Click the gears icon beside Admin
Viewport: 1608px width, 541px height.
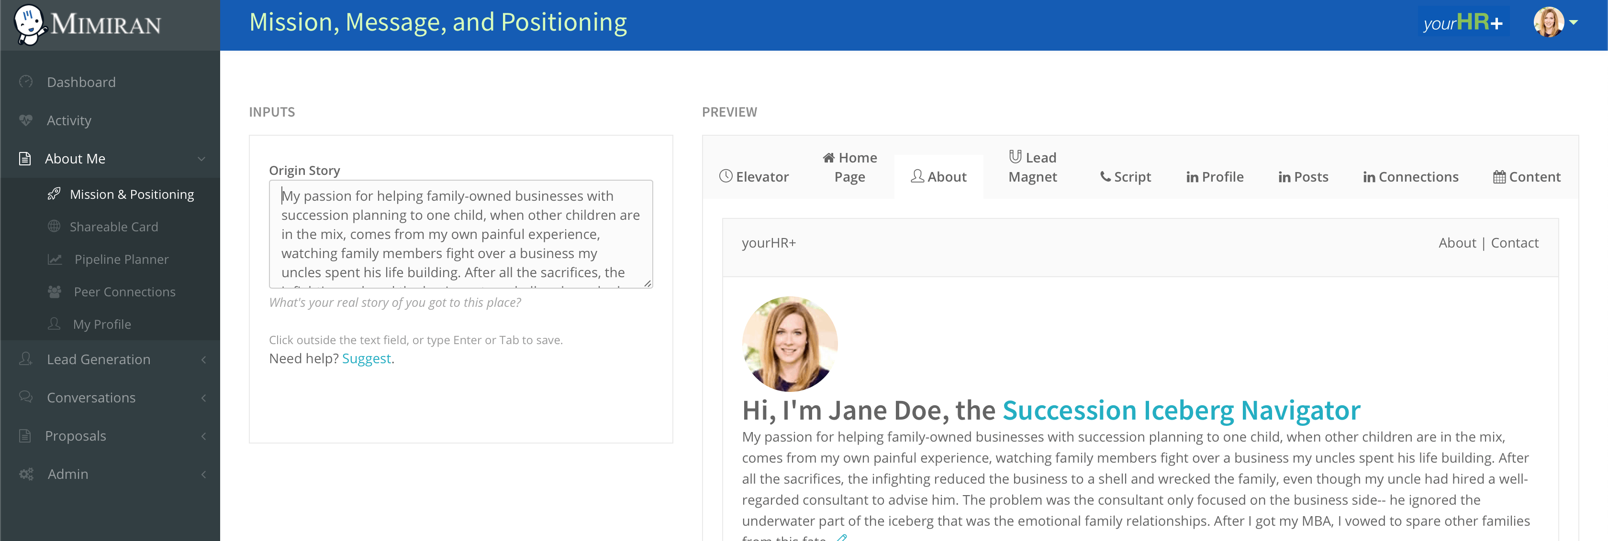click(26, 474)
